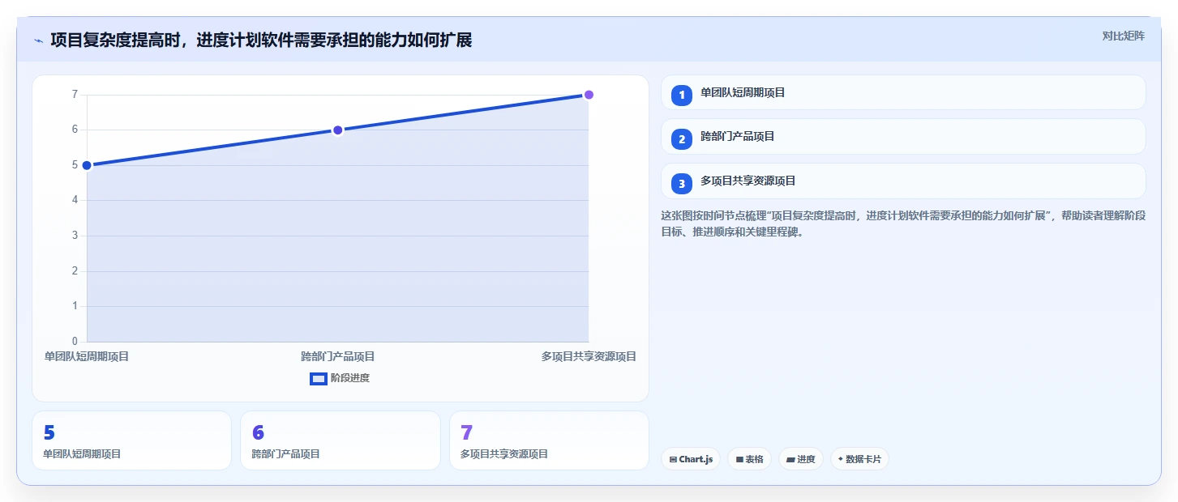Click the sparkle icon in 数据卡片 tag
The width and height of the screenshot is (1178, 502).
[x=841, y=459]
